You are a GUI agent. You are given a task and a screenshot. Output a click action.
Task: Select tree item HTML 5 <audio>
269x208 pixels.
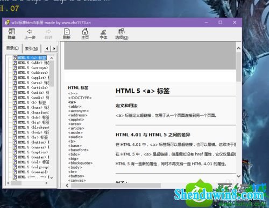coord(33,98)
